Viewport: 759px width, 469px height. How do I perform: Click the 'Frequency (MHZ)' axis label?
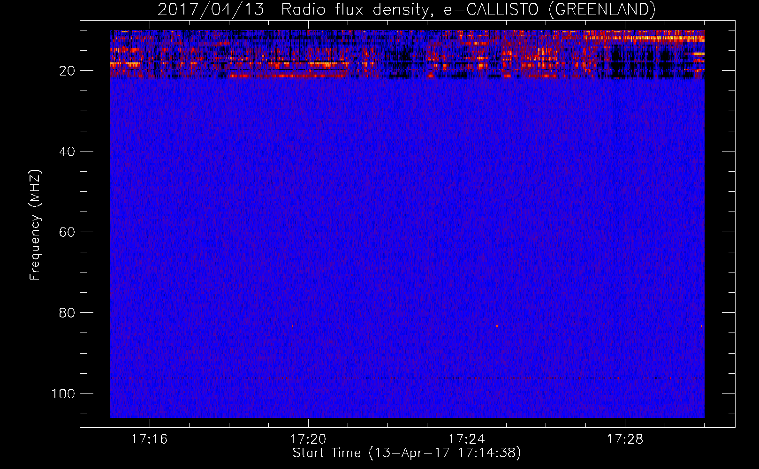pyautogui.click(x=35, y=225)
